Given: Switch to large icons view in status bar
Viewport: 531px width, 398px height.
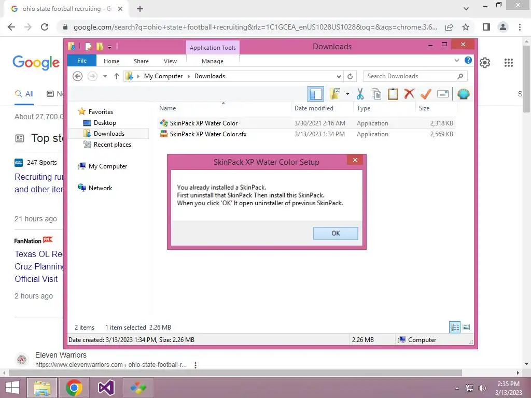Looking at the screenshot, I should 466,327.
